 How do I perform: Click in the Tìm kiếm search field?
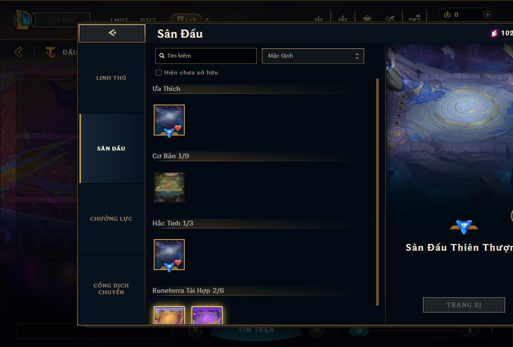point(206,56)
